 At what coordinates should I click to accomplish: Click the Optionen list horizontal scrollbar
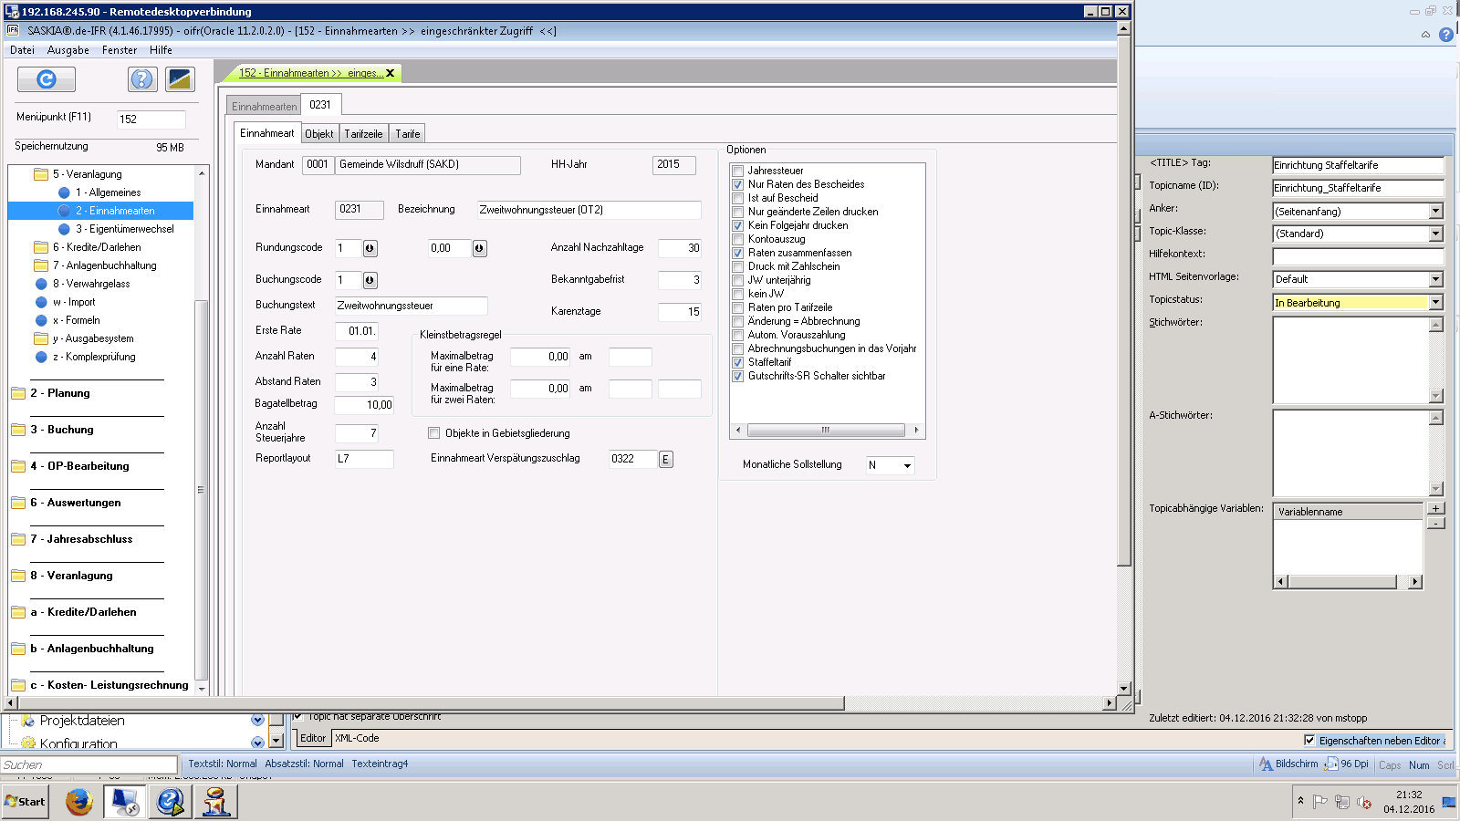(x=825, y=430)
